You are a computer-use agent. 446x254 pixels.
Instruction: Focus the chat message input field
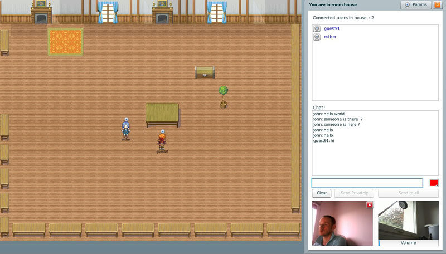(367, 183)
